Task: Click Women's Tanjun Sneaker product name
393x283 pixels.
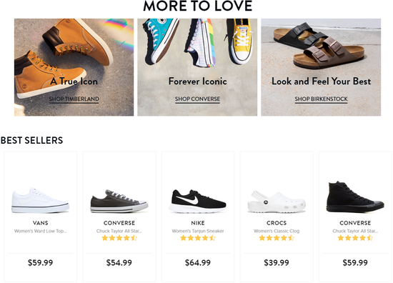Action: tap(198, 231)
